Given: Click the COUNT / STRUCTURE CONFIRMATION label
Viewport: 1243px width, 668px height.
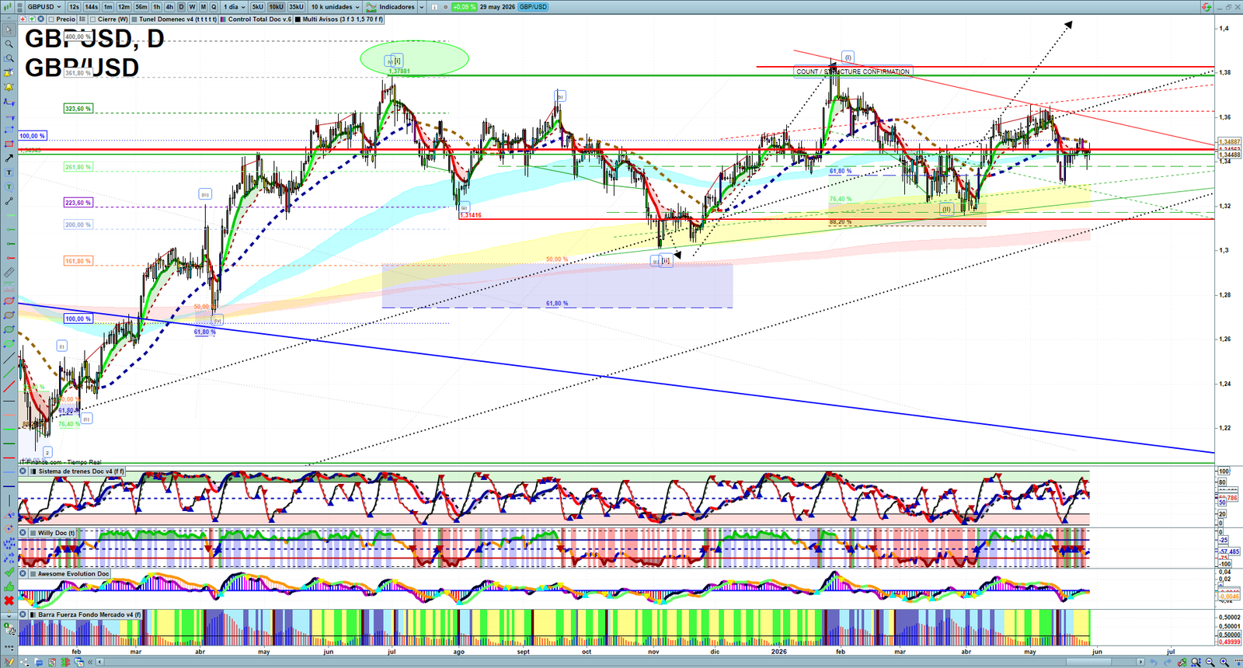Looking at the screenshot, I should [852, 71].
